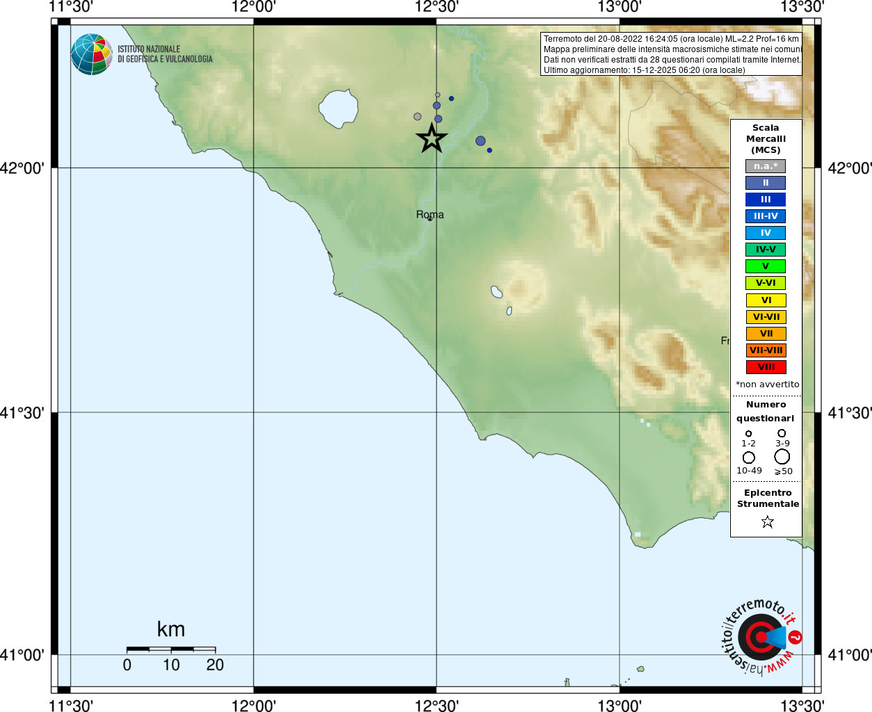
Task: Click the n.a.* gray legend swatch
Action: pos(766,166)
